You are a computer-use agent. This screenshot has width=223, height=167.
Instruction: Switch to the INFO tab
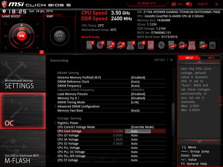pyautogui.click(x=211, y=58)
